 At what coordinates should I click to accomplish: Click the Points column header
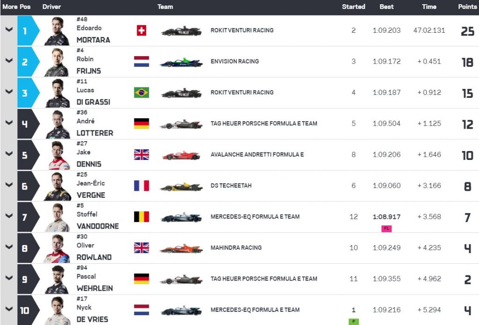coord(467,7)
